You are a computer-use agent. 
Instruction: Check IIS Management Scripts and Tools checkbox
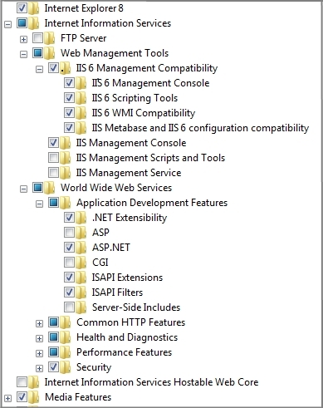[x=53, y=158]
